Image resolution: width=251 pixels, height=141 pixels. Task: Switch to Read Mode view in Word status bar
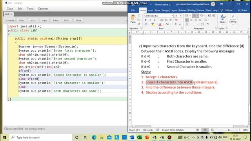pos(198,130)
